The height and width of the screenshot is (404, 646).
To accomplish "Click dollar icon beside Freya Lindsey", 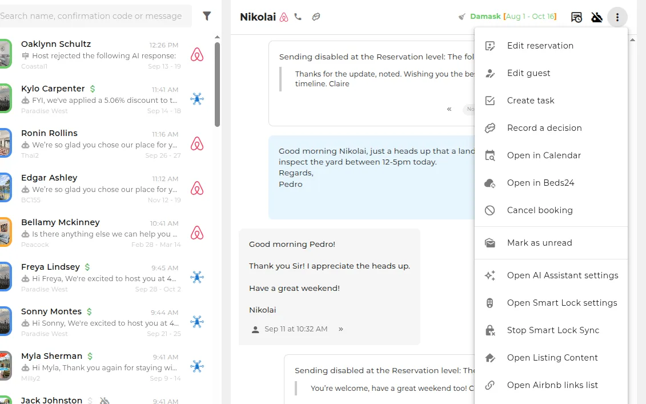I will 87,267.
